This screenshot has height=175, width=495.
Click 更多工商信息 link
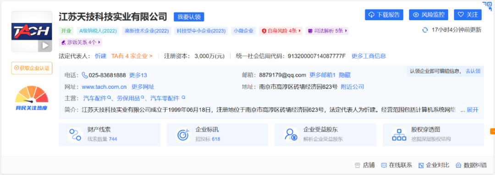(368, 56)
